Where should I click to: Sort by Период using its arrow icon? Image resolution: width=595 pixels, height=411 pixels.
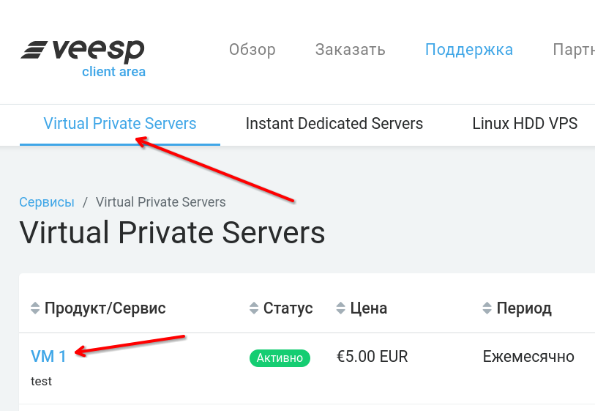click(487, 308)
